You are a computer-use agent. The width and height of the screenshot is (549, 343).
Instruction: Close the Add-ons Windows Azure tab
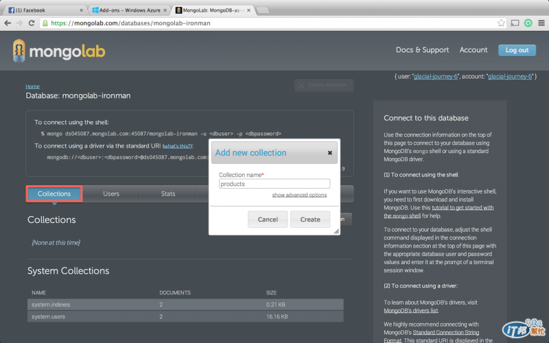[165, 10]
